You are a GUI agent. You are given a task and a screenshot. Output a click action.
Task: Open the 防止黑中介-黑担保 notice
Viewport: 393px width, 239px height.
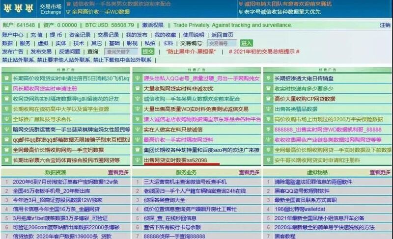191,52
